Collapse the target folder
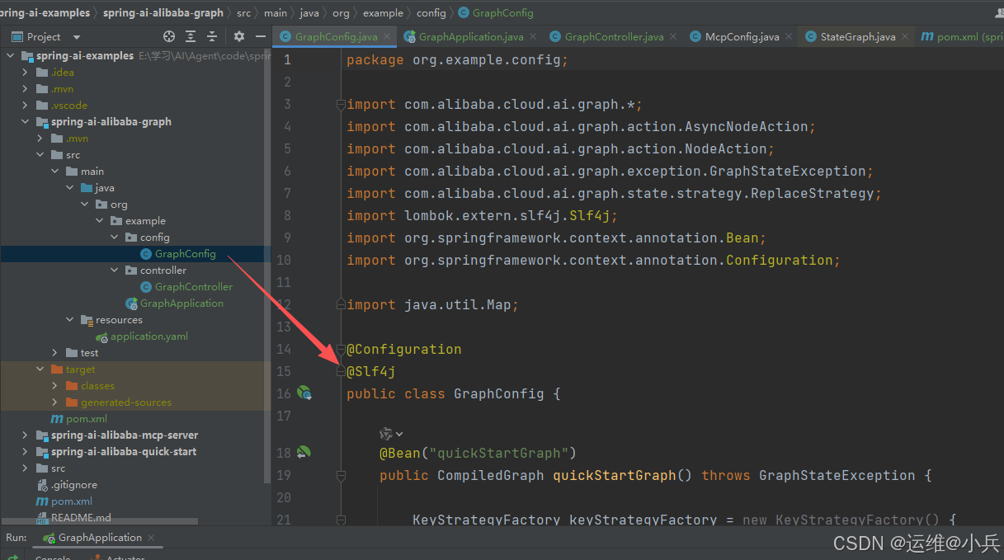 click(40, 369)
